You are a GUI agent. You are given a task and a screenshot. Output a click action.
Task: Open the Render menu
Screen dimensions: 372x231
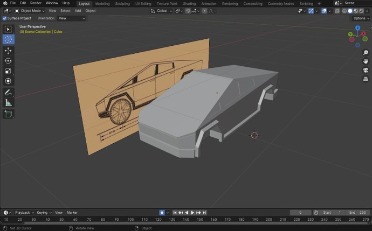click(36, 3)
